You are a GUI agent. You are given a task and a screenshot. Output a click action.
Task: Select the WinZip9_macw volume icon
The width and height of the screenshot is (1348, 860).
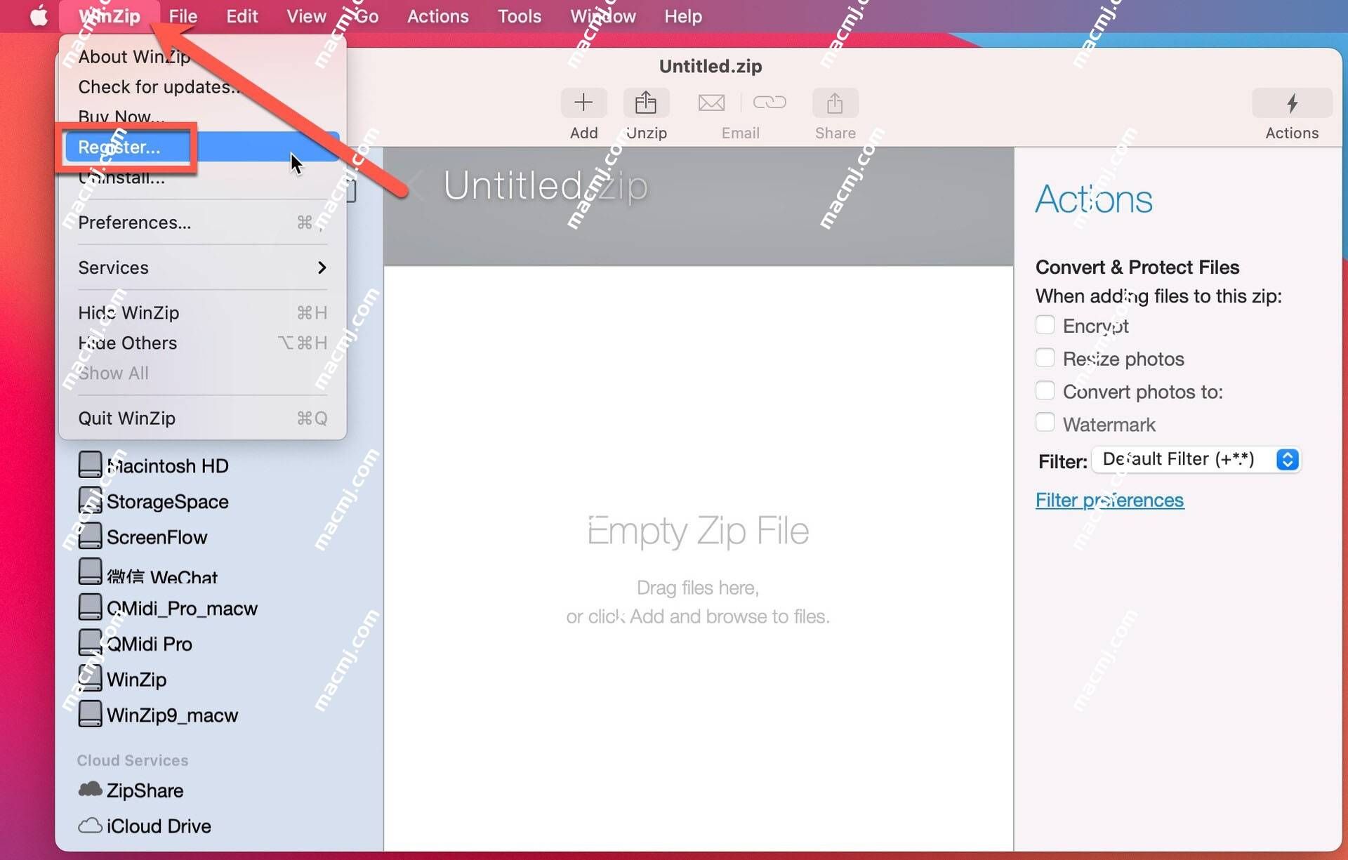90,715
